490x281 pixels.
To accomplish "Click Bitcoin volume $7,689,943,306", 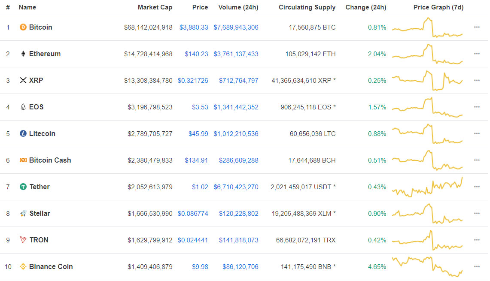I will [x=236, y=27].
